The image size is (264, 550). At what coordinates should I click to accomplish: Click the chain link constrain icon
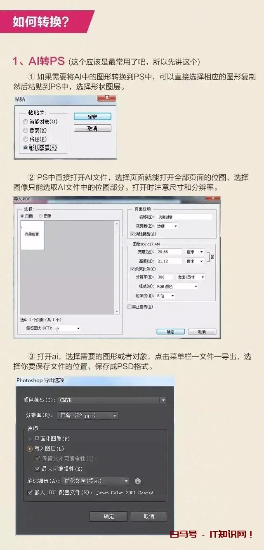pyautogui.click(x=212, y=257)
